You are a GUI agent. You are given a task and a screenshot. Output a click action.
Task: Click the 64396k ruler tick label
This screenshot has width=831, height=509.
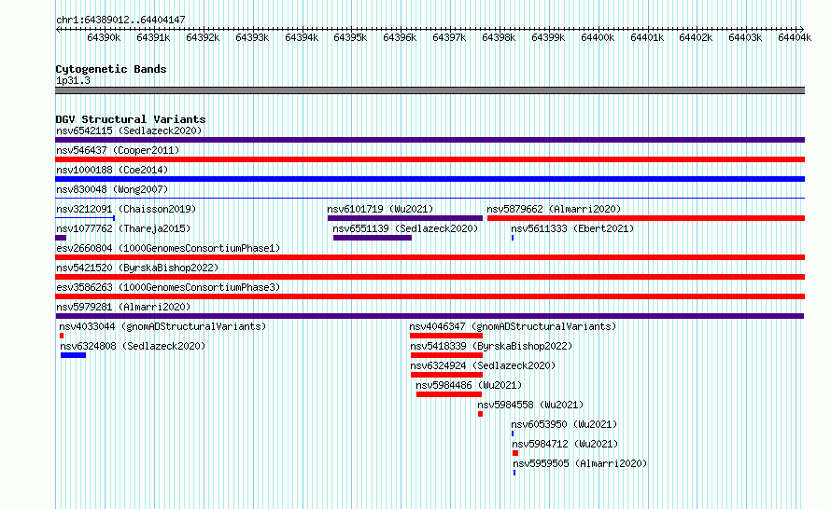(400, 37)
